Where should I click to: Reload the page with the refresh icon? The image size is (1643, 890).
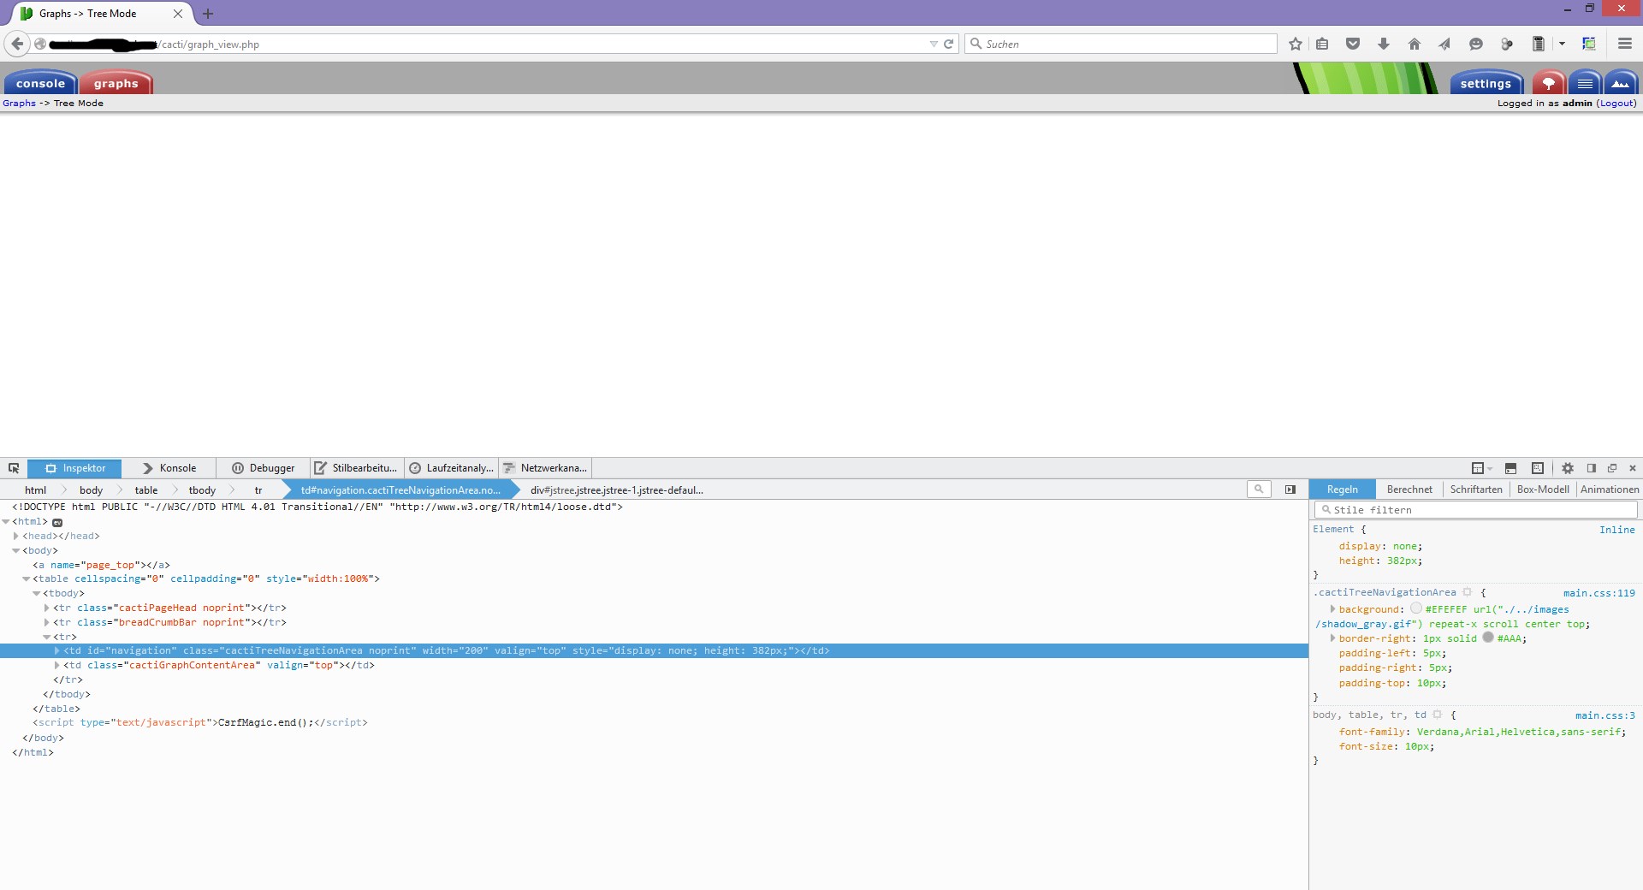[x=948, y=44]
